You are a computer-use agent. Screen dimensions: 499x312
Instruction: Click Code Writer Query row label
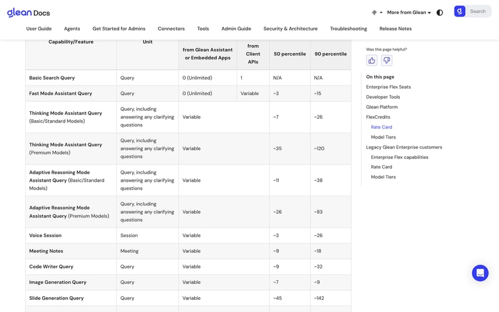[x=51, y=267]
